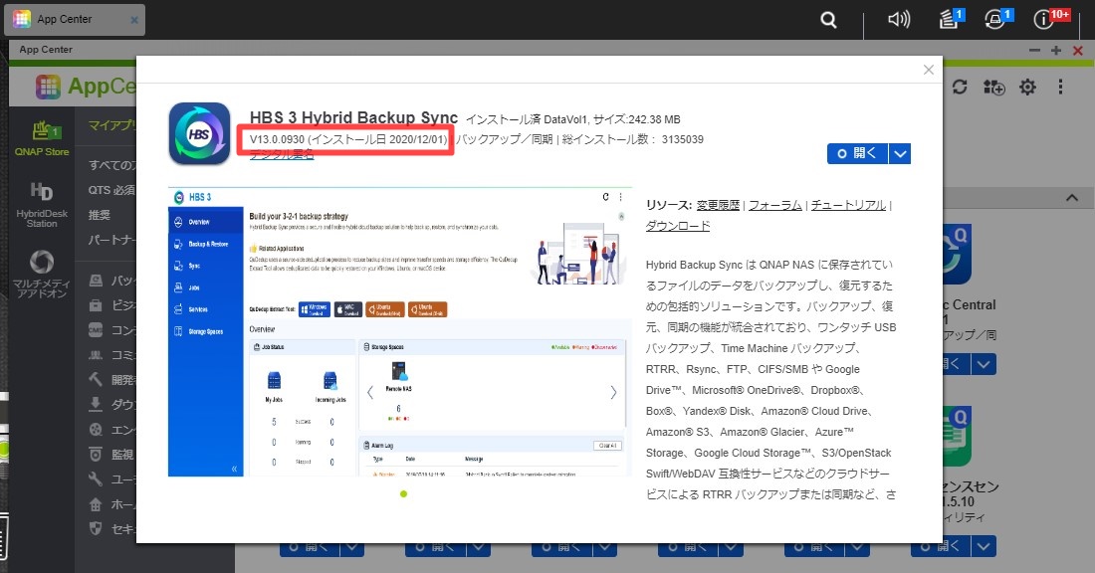This screenshot has height=573, width=1095.
Task: Open dropdown beside the app under Central card
Action: [x=984, y=364]
